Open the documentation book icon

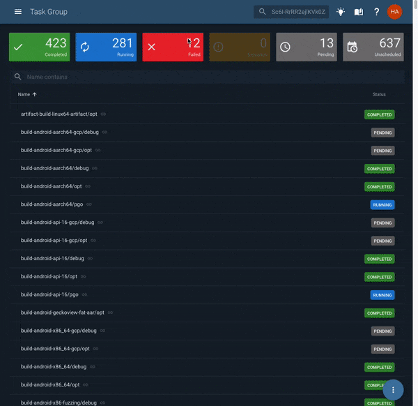(359, 12)
